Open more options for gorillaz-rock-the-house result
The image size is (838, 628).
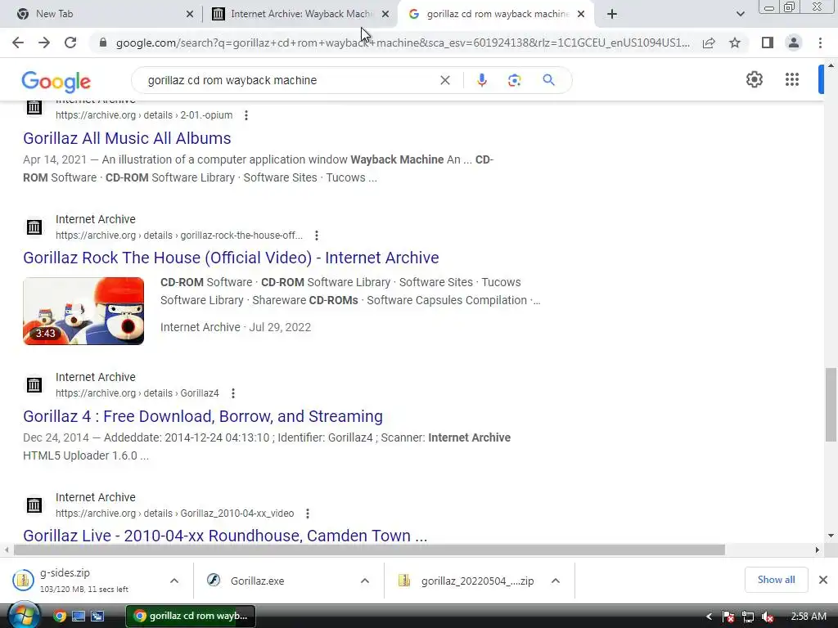tap(317, 235)
